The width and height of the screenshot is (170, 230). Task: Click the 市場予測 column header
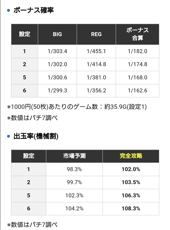tap(74, 156)
